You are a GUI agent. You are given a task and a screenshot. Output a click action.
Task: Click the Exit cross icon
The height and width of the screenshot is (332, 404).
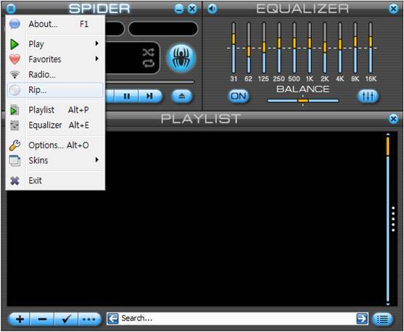pos(15,180)
